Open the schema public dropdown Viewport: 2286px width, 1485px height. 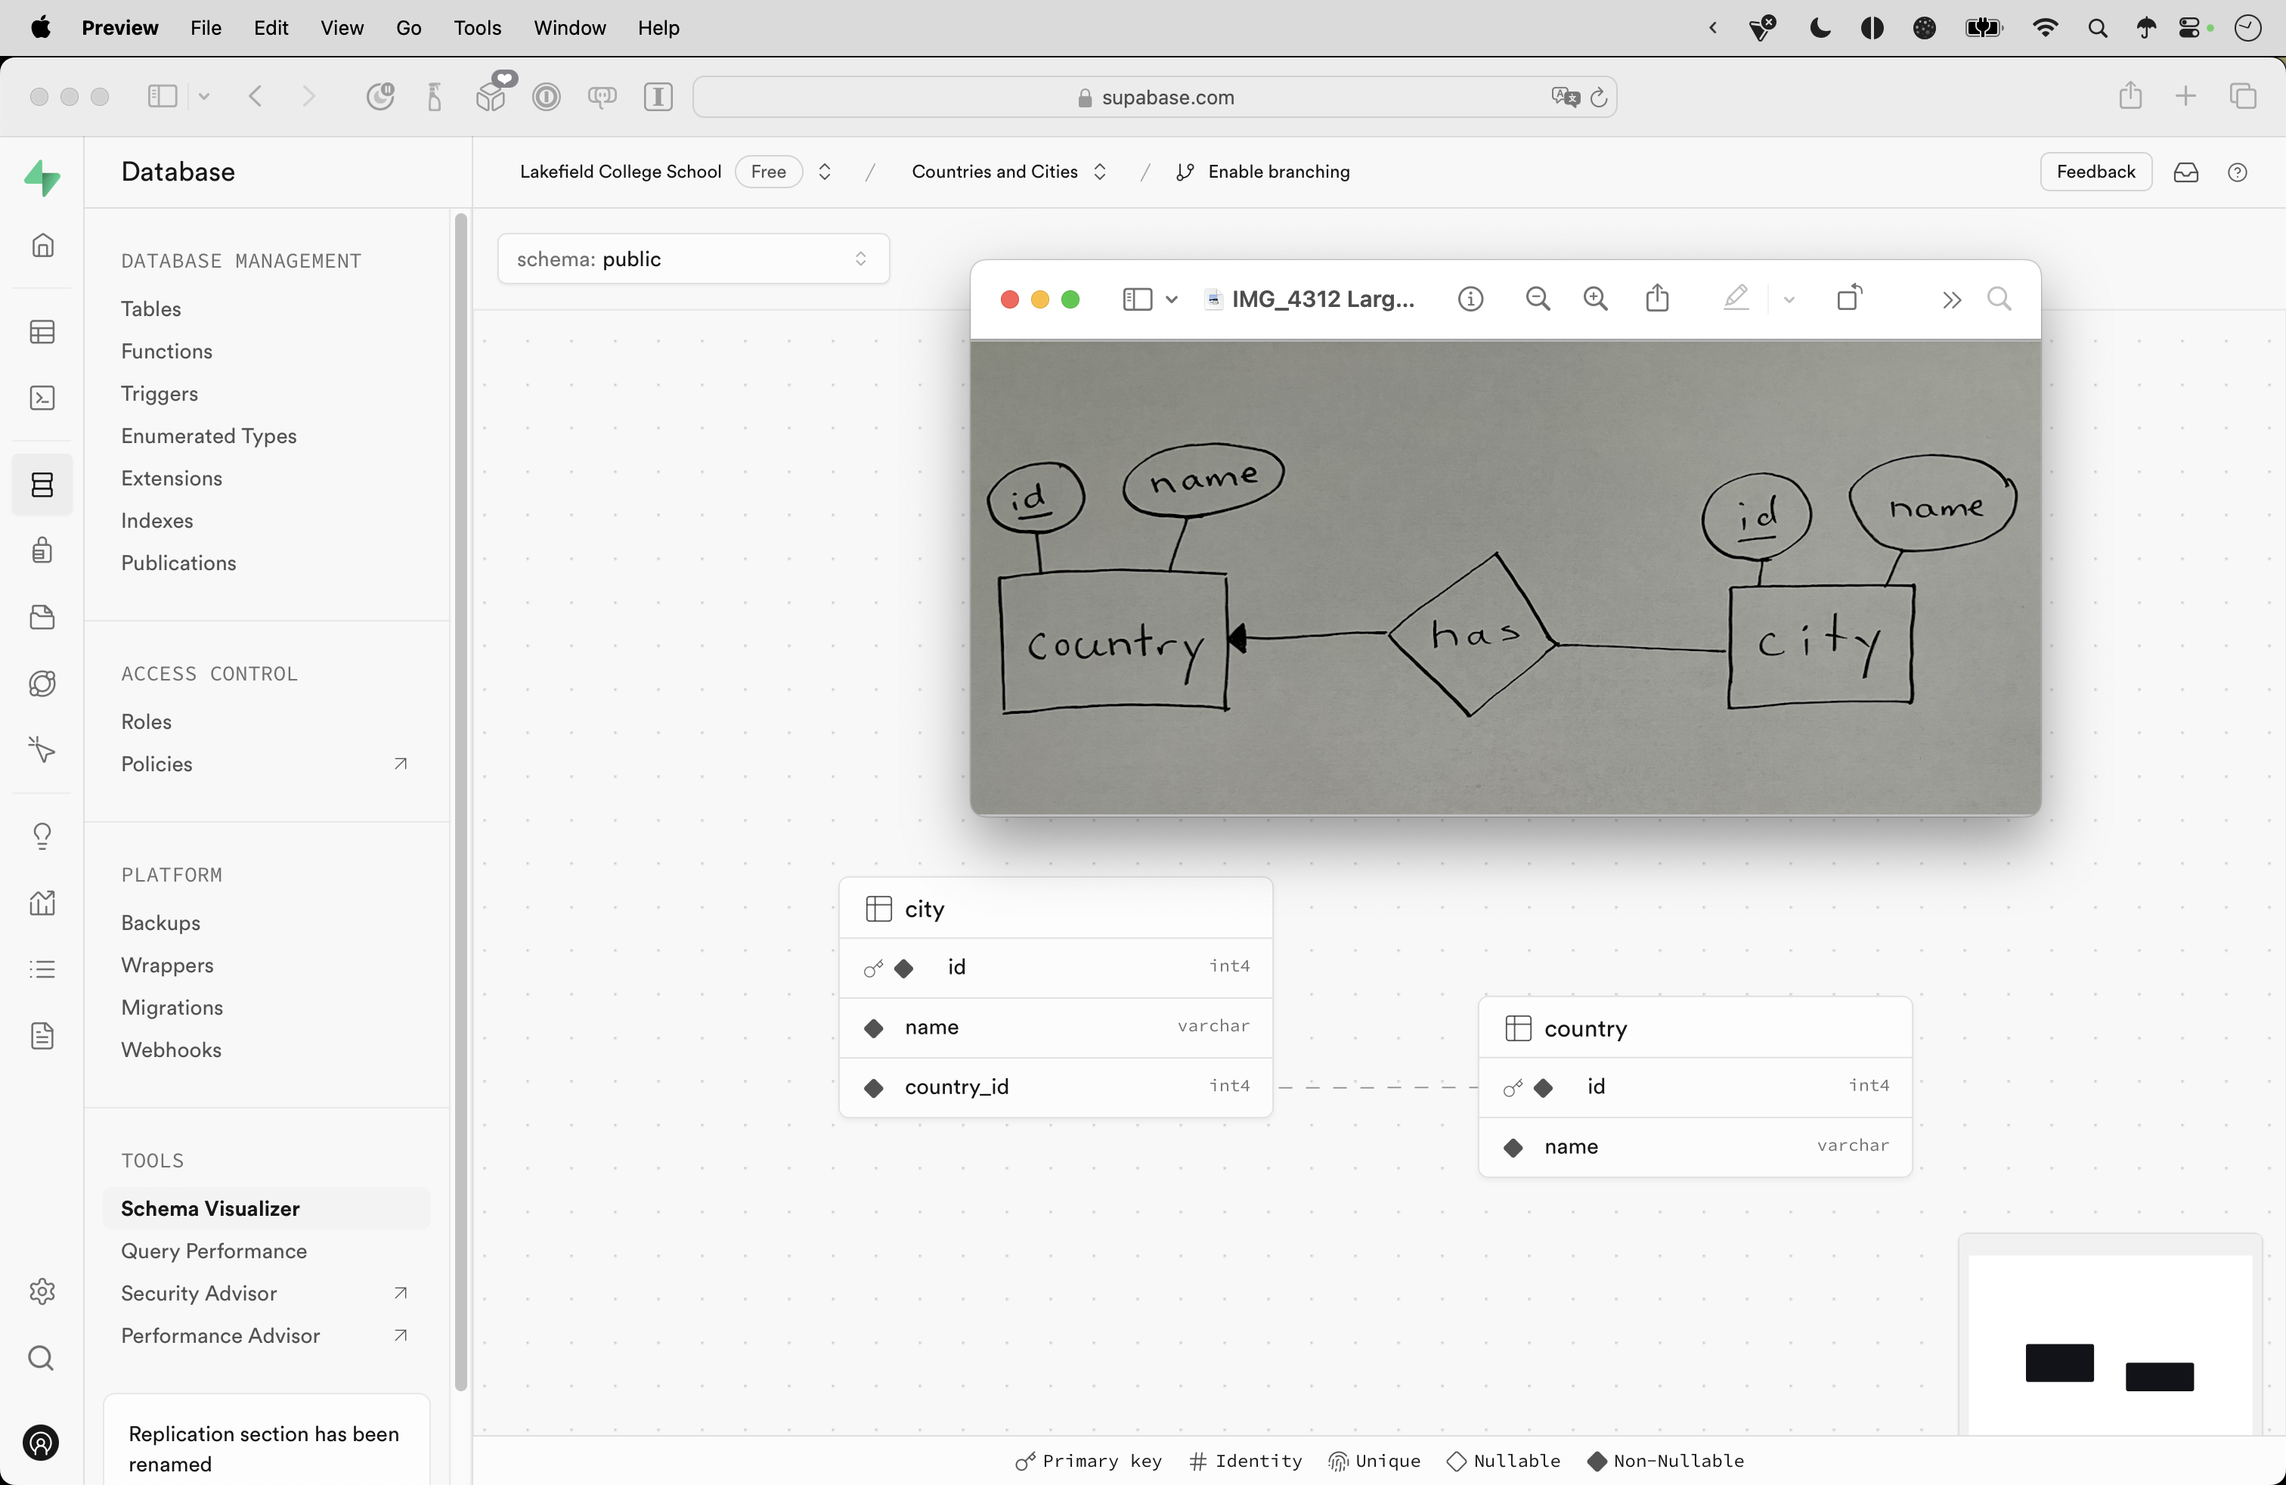tap(692, 259)
